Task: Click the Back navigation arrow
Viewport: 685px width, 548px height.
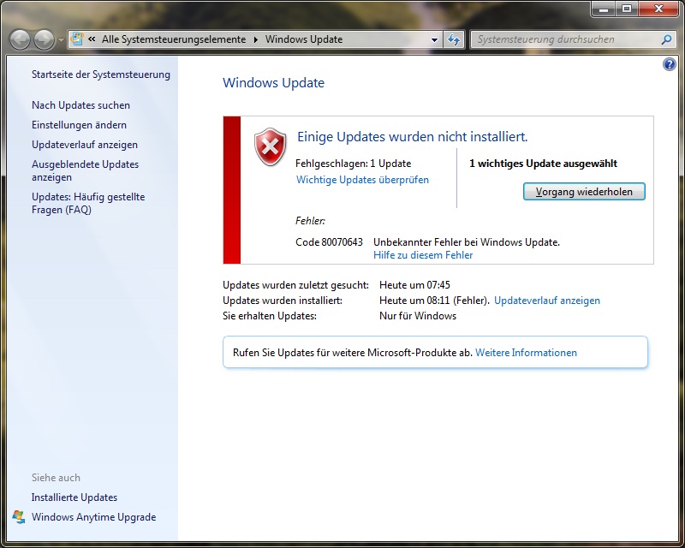Action: point(20,39)
